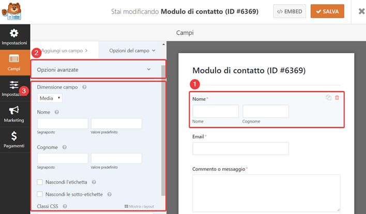Select the Email field in preview

pyautogui.click(x=240, y=148)
